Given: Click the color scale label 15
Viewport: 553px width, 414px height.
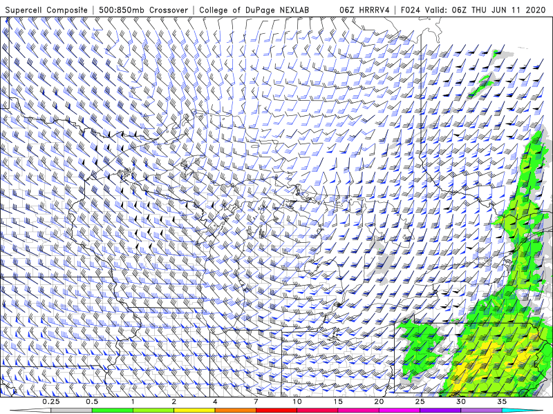Looking at the screenshot, I should point(338,402).
